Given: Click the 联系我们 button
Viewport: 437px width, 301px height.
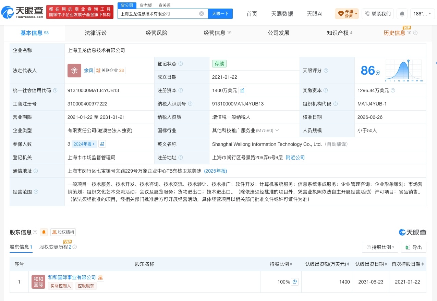Looking at the screenshot, I should [377, 14].
